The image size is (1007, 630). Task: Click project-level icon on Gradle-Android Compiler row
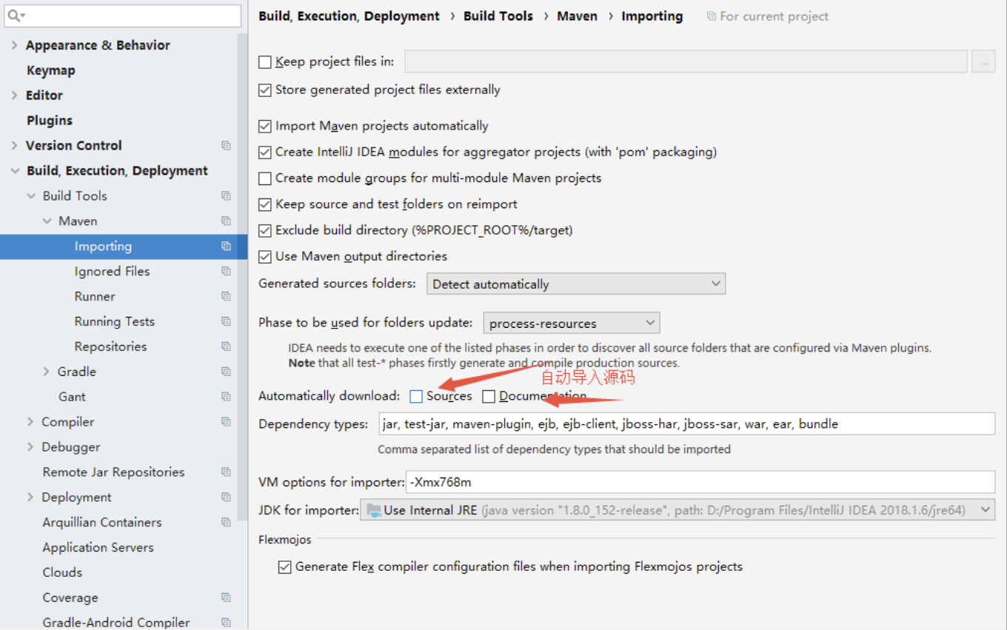pyautogui.click(x=226, y=623)
